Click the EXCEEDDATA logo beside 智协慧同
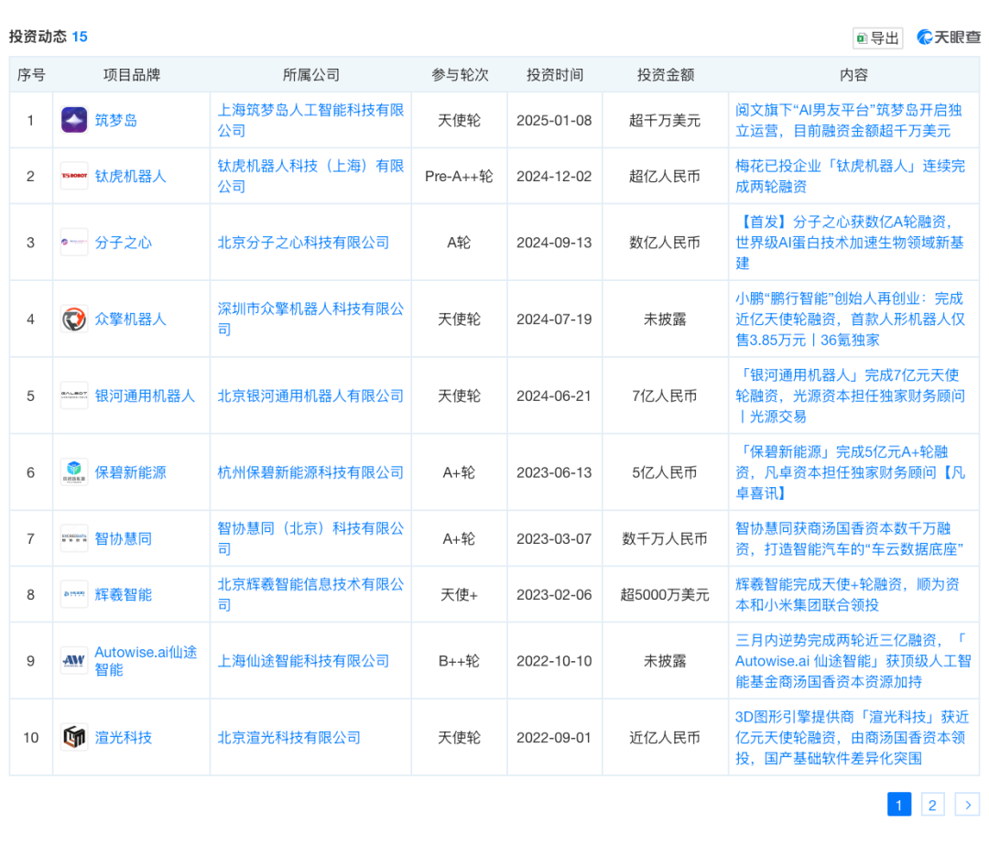The image size is (989, 856). pyautogui.click(x=73, y=538)
